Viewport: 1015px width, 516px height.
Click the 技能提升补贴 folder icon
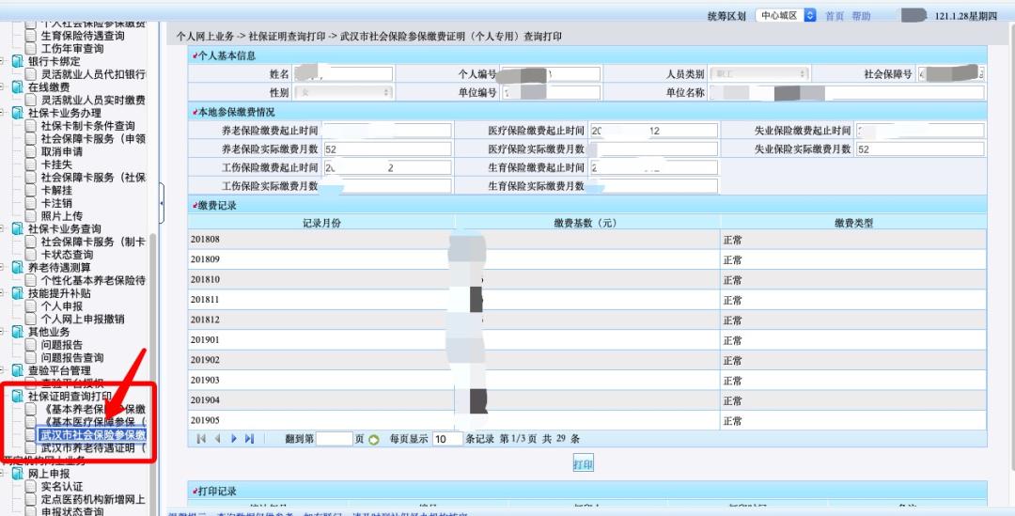pos(18,293)
